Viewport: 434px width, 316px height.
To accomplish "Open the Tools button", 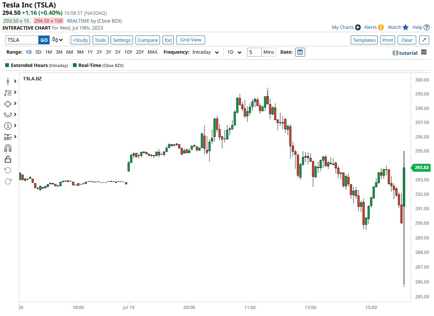I will (x=100, y=40).
